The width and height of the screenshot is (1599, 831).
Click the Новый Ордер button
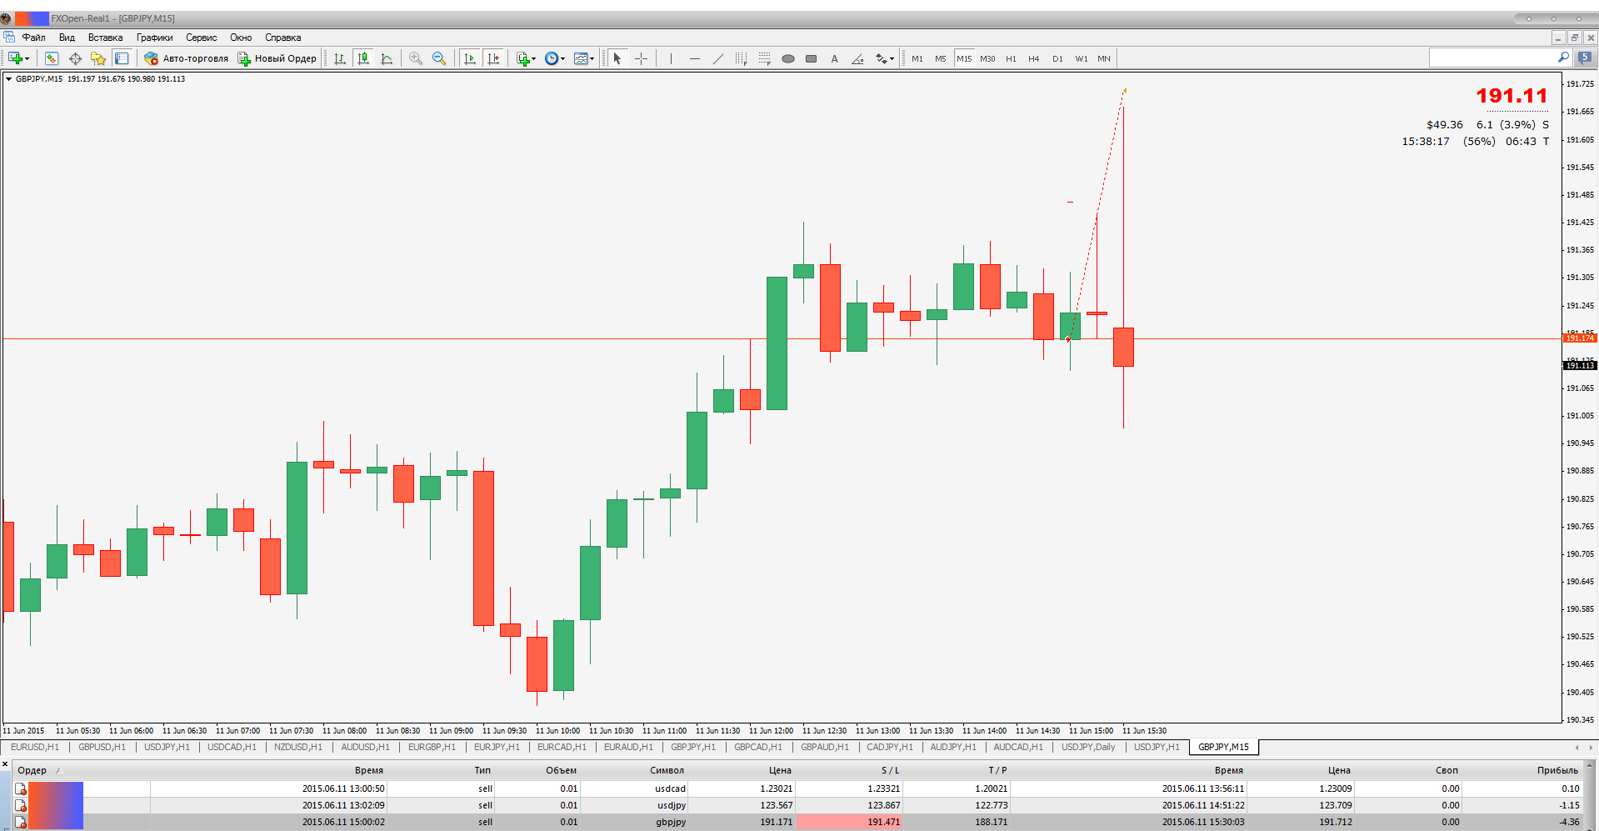point(277,58)
